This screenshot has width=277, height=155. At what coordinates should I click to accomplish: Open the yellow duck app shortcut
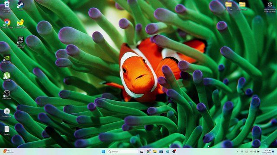[x=21, y=24]
